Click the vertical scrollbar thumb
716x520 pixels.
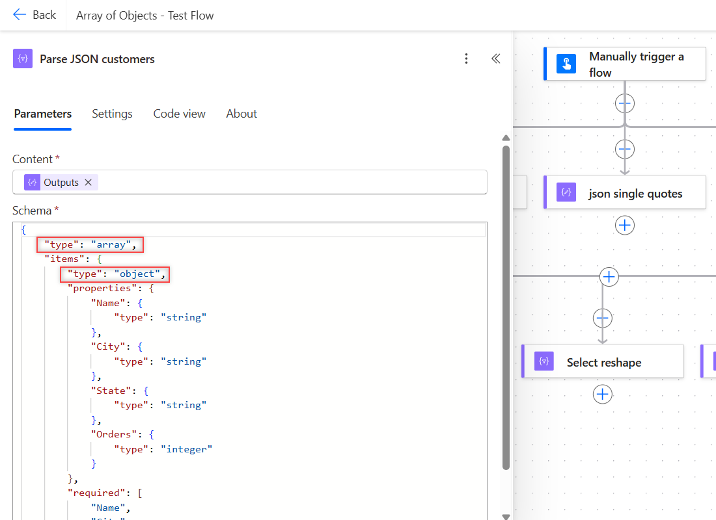pos(506,307)
